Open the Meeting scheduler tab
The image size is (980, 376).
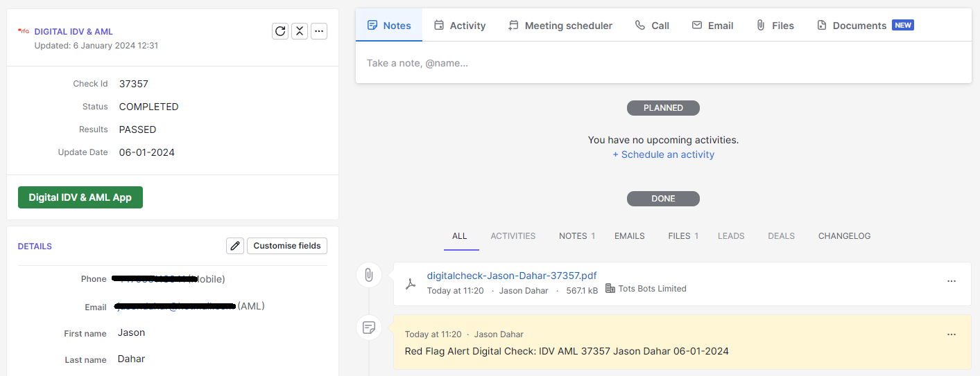point(560,25)
